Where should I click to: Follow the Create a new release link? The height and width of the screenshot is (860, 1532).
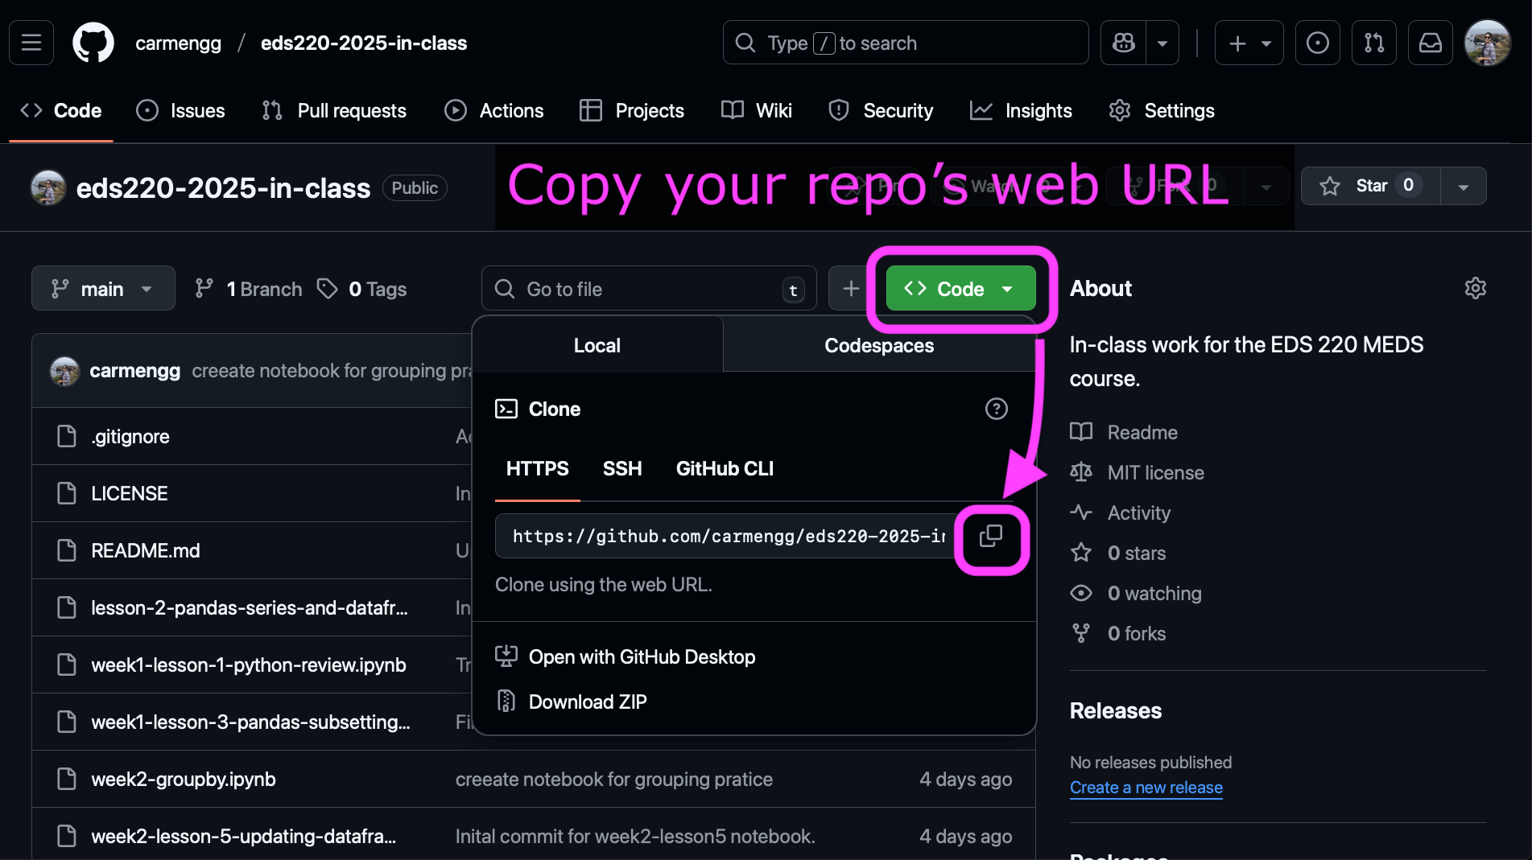point(1146,788)
